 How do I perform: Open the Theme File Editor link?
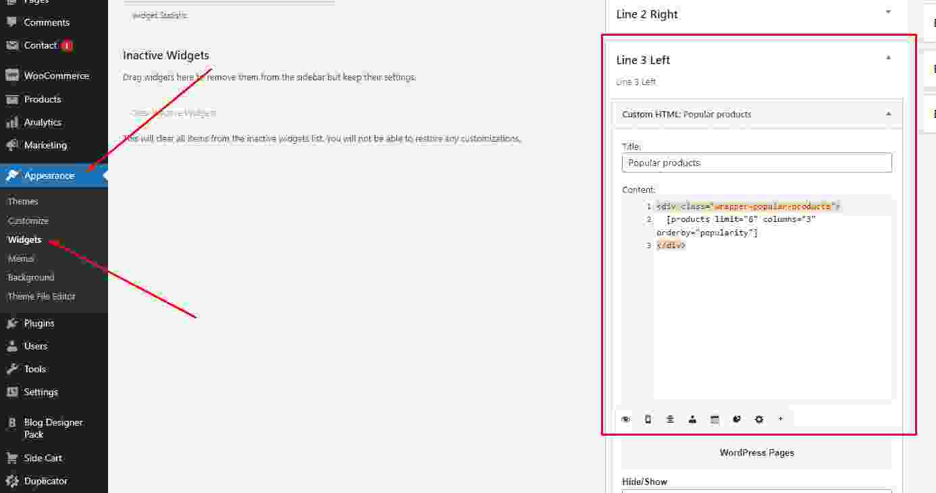[x=42, y=296]
